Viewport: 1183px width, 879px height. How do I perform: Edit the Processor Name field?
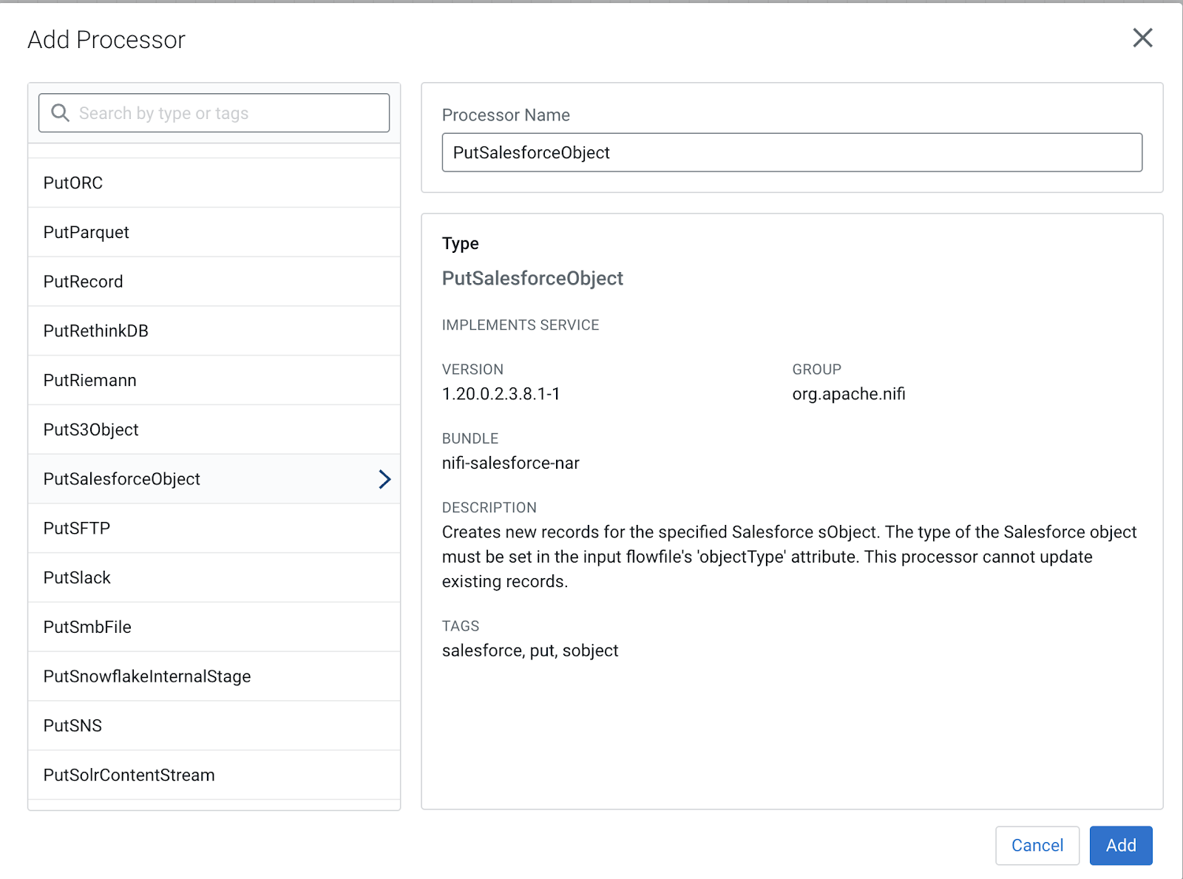792,152
